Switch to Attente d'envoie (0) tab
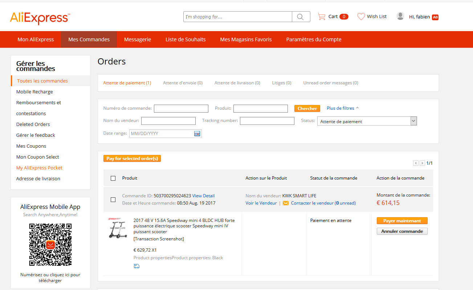Screen dimensions: 473x290 coord(183,83)
